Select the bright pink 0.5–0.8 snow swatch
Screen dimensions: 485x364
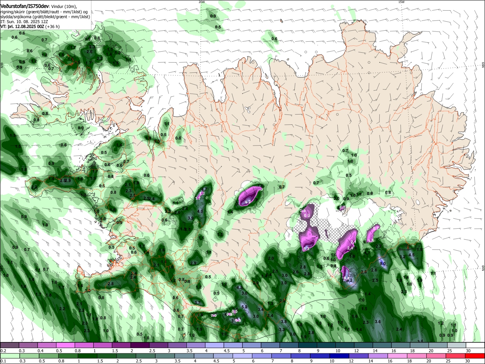[65, 345]
